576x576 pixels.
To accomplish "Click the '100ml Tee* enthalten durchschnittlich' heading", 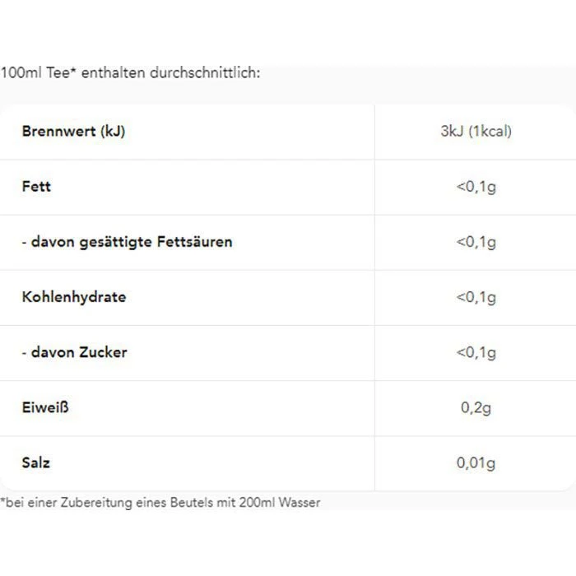I will click(x=130, y=73).
